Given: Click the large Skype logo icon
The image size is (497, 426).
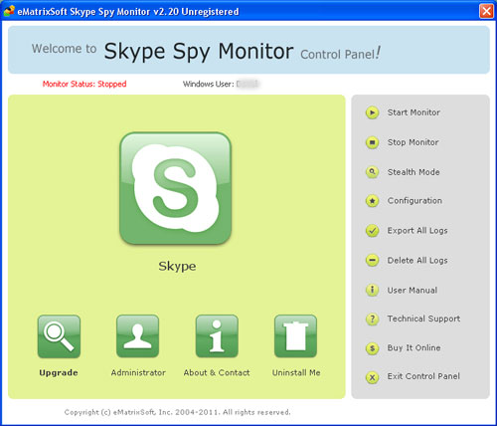Looking at the screenshot, I should pyautogui.click(x=176, y=188).
